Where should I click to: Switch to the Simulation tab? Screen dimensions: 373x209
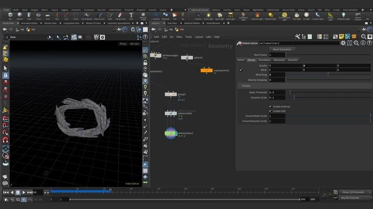click(264, 60)
